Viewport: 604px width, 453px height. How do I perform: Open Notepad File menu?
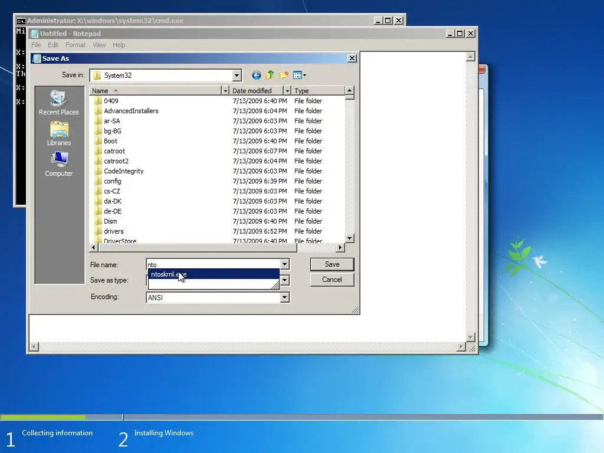tap(36, 45)
